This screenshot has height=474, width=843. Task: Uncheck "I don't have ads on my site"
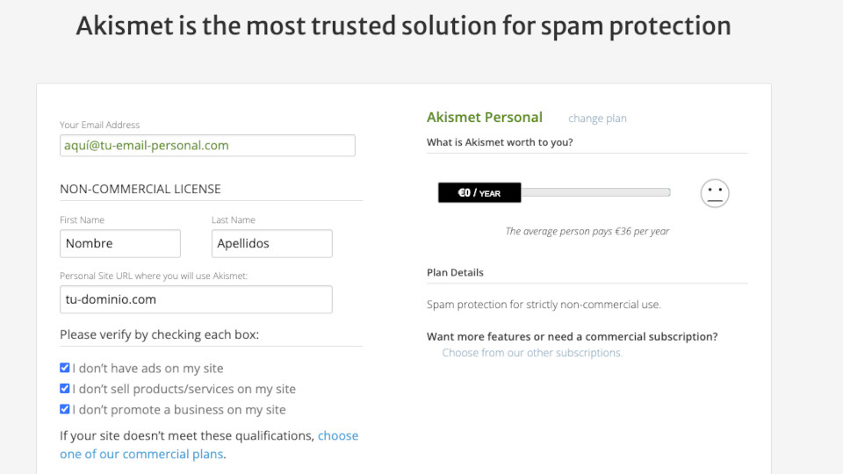pos(64,368)
